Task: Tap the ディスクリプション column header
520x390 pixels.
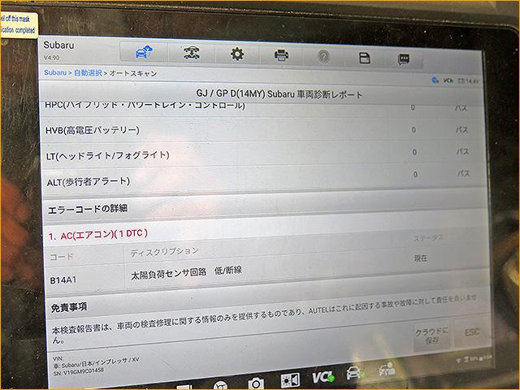Action: click(164, 252)
